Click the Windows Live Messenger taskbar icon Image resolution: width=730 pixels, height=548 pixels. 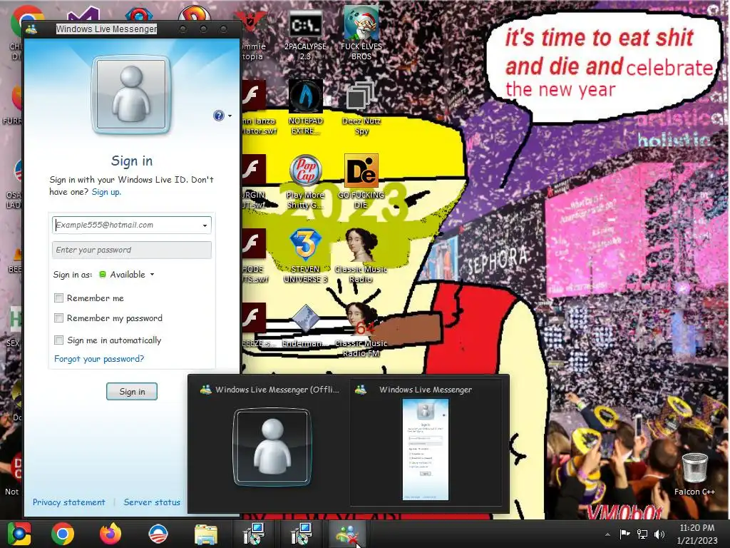tap(349, 534)
